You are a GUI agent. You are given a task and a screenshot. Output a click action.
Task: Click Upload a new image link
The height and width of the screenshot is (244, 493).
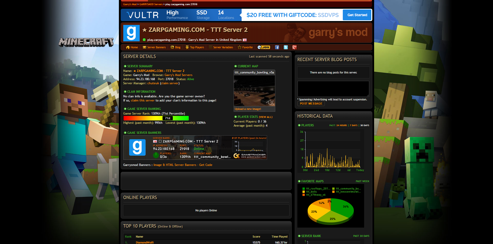248,109
